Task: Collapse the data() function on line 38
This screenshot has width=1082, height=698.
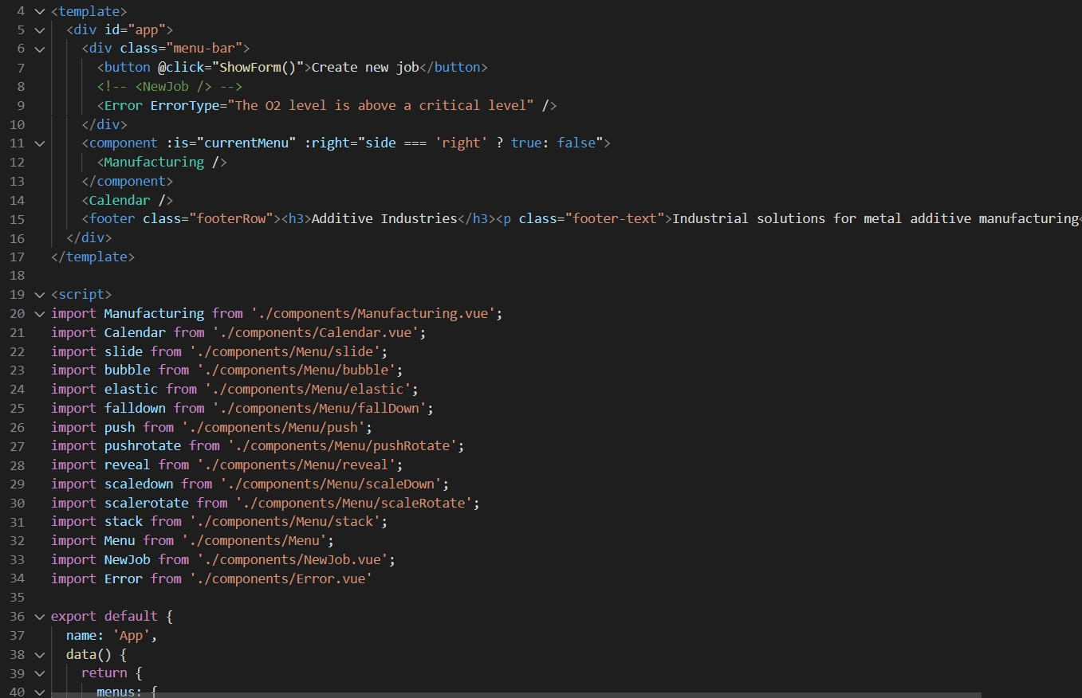Action: coord(40,655)
